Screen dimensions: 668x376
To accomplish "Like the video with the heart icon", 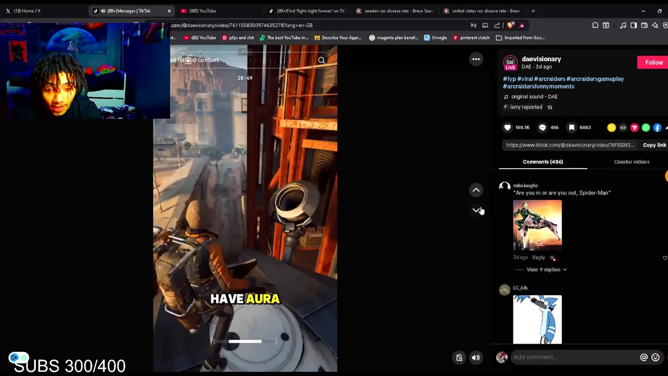I will click(507, 127).
